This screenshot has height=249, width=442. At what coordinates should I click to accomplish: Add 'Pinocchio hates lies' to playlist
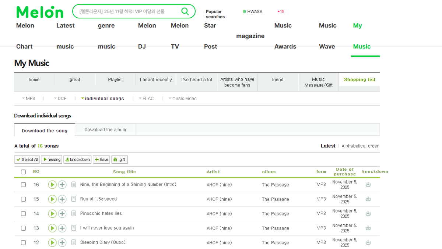click(x=62, y=214)
